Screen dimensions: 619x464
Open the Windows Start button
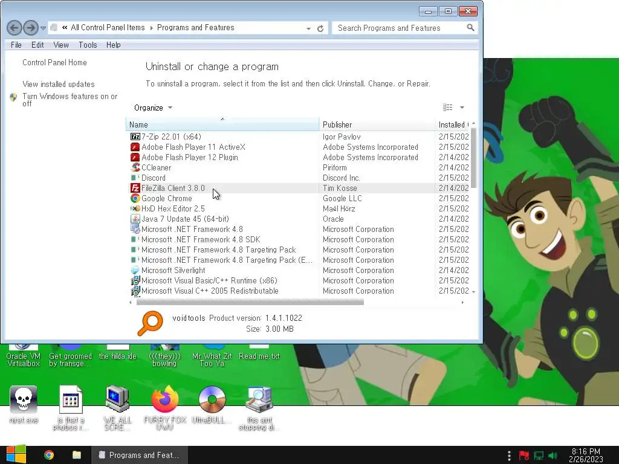click(x=16, y=454)
